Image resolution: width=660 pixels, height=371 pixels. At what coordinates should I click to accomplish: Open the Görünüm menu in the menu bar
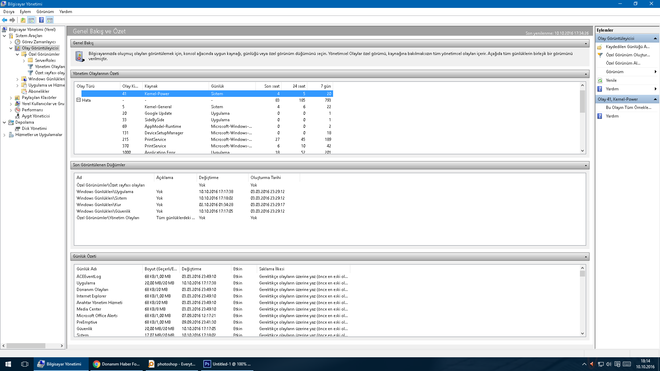tap(45, 12)
